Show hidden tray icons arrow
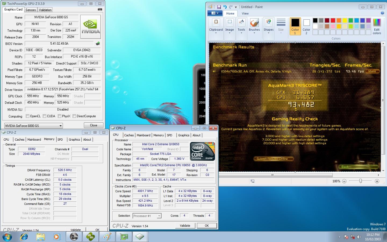The width and height of the screenshot is (387, 242). 339,237
